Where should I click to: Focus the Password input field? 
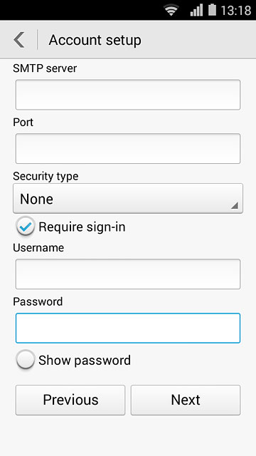coord(128,328)
